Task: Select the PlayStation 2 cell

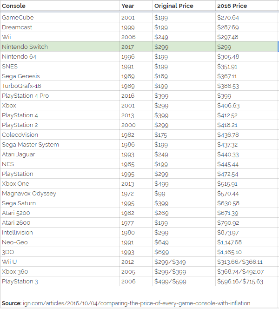Action: (60, 125)
